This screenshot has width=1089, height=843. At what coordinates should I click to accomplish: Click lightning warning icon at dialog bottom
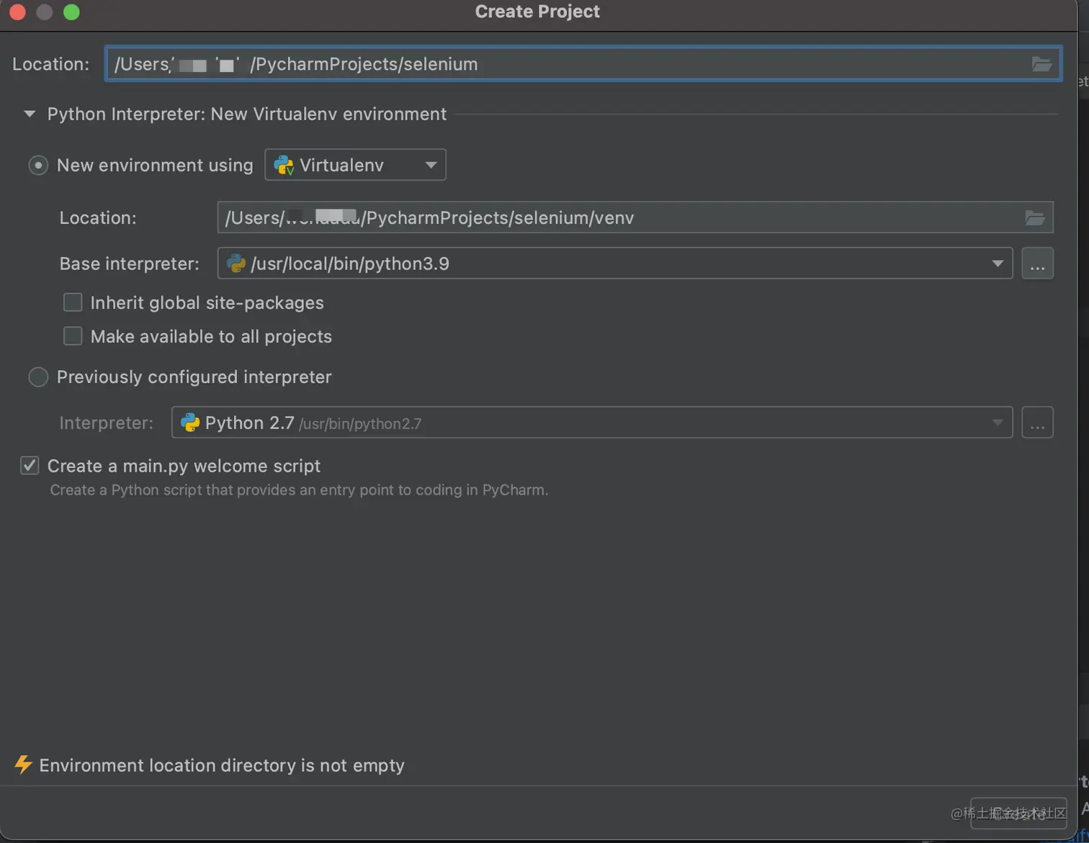point(23,765)
